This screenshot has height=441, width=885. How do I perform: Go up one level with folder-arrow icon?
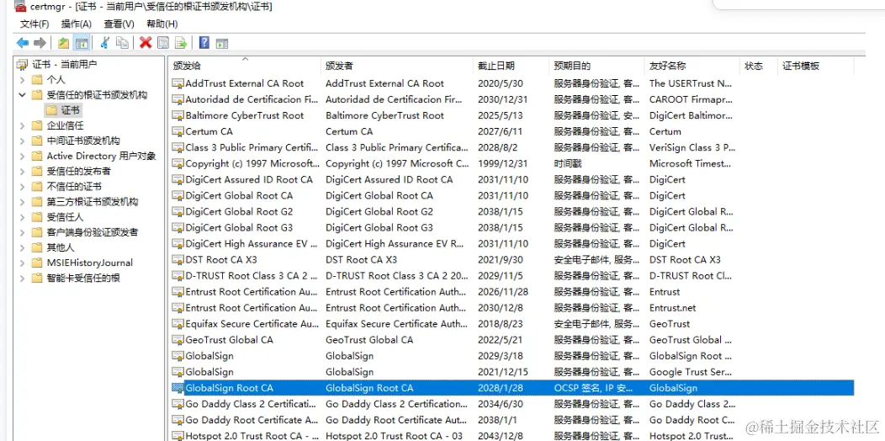pyautogui.click(x=63, y=43)
